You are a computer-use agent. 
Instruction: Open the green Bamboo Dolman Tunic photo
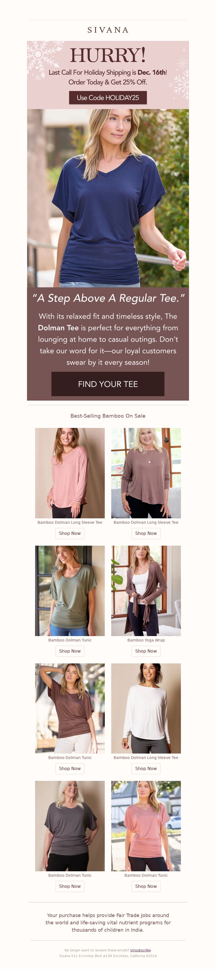coord(70,591)
